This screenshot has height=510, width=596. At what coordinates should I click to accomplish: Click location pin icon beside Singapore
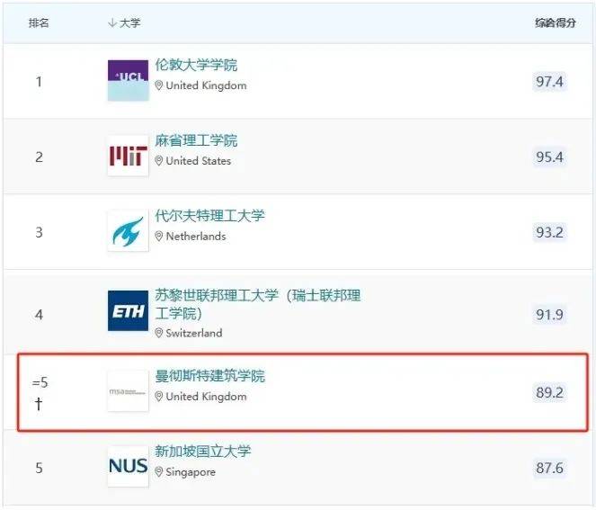click(159, 472)
